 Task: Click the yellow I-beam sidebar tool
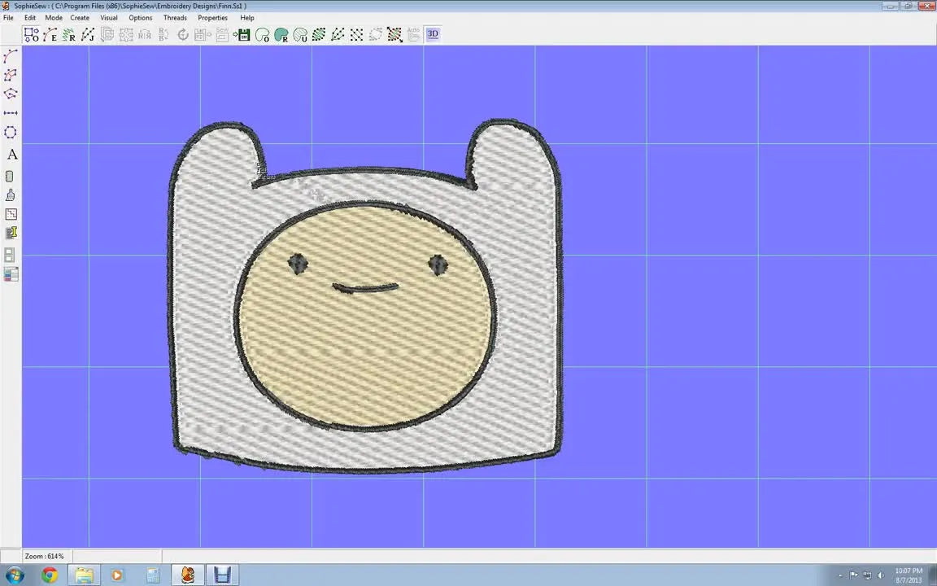(x=11, y=233)
